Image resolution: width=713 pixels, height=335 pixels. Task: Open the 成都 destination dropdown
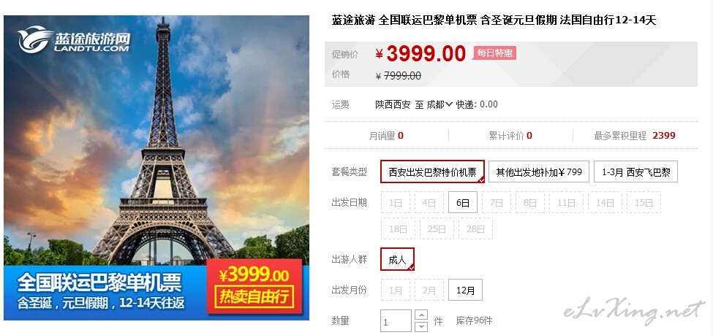(440, 104)
